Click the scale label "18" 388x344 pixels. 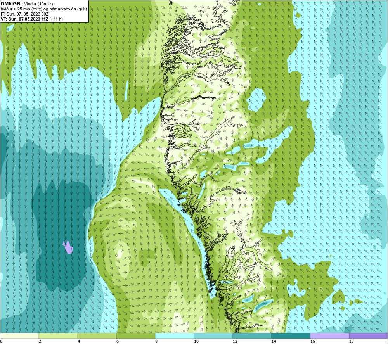tap(351, 342)
